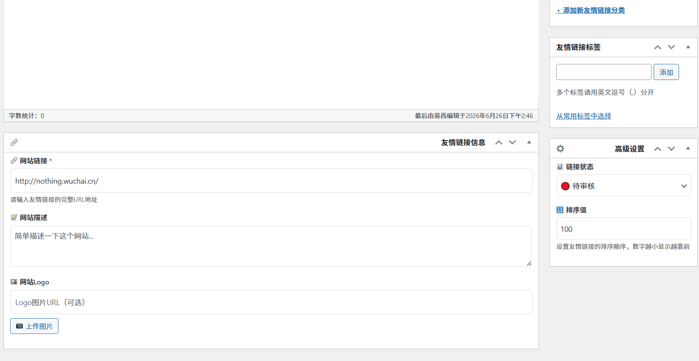Image resolution: width=699 pixels, height=361 pixels.
Task: Collapse the 友情链接信息 panel with triangle toggle
Action: 529,142
